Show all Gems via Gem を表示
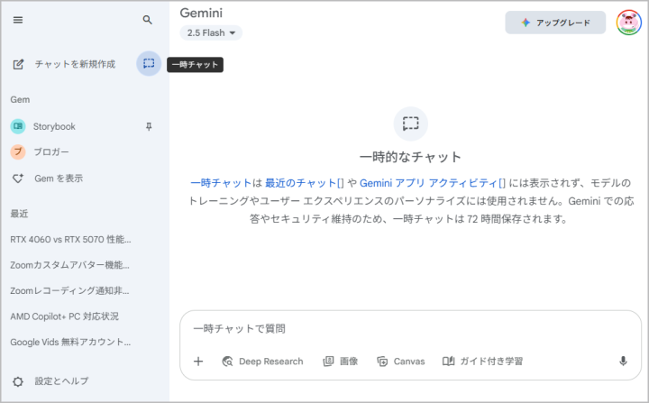Image resolution: width=649 pixels, height=403 pixels. click(59, 179)
